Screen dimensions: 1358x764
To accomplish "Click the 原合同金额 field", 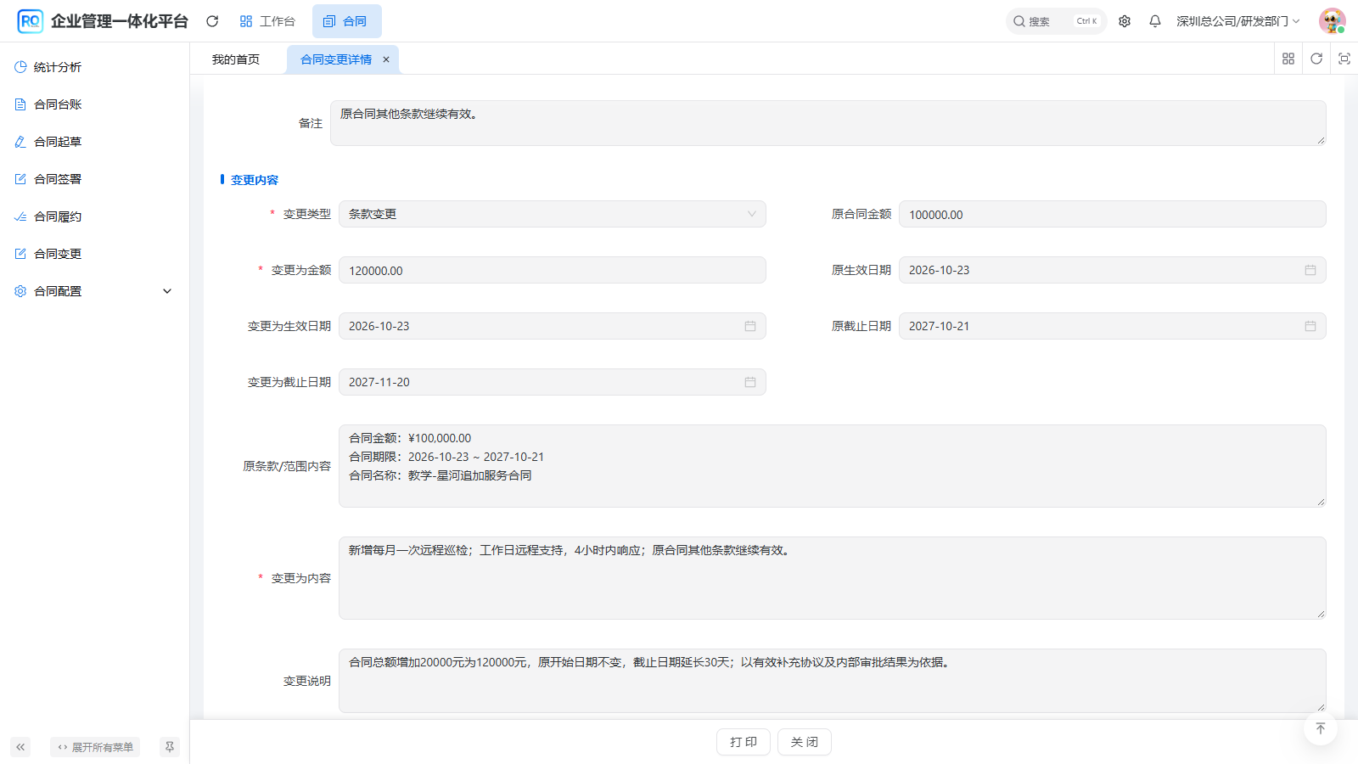I will coord(1113,214).
